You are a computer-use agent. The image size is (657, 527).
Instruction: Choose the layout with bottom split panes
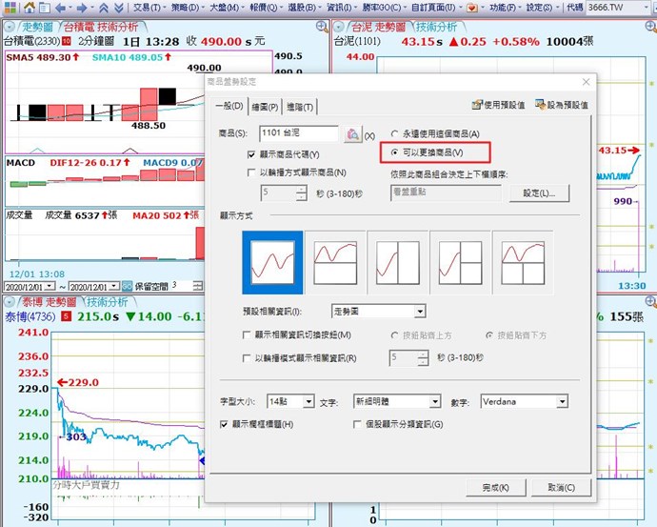pos(523,262)
